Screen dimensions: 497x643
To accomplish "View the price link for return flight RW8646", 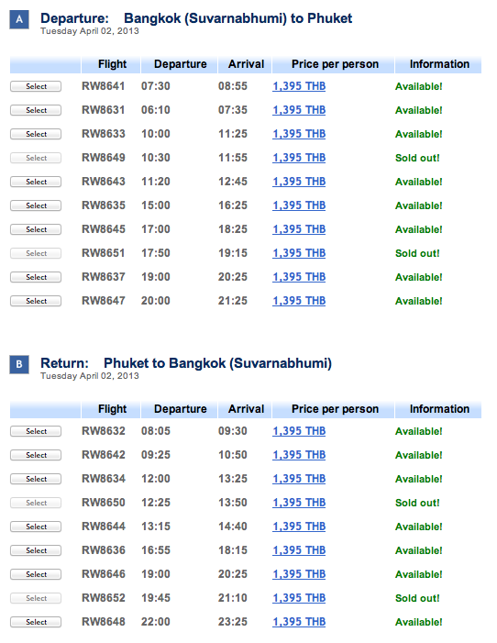I will pos(299,574).
